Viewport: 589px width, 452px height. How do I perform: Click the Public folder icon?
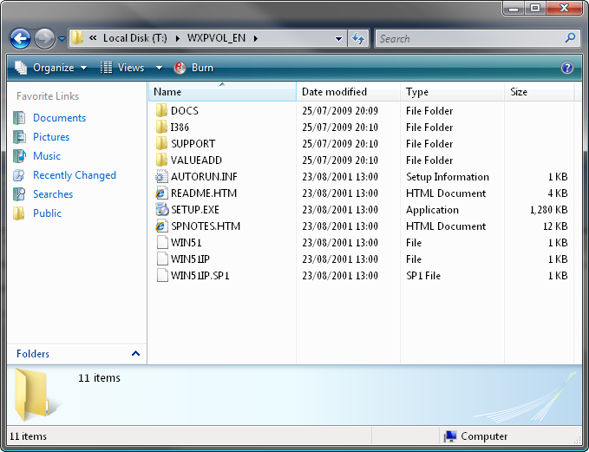coord(19,213)
